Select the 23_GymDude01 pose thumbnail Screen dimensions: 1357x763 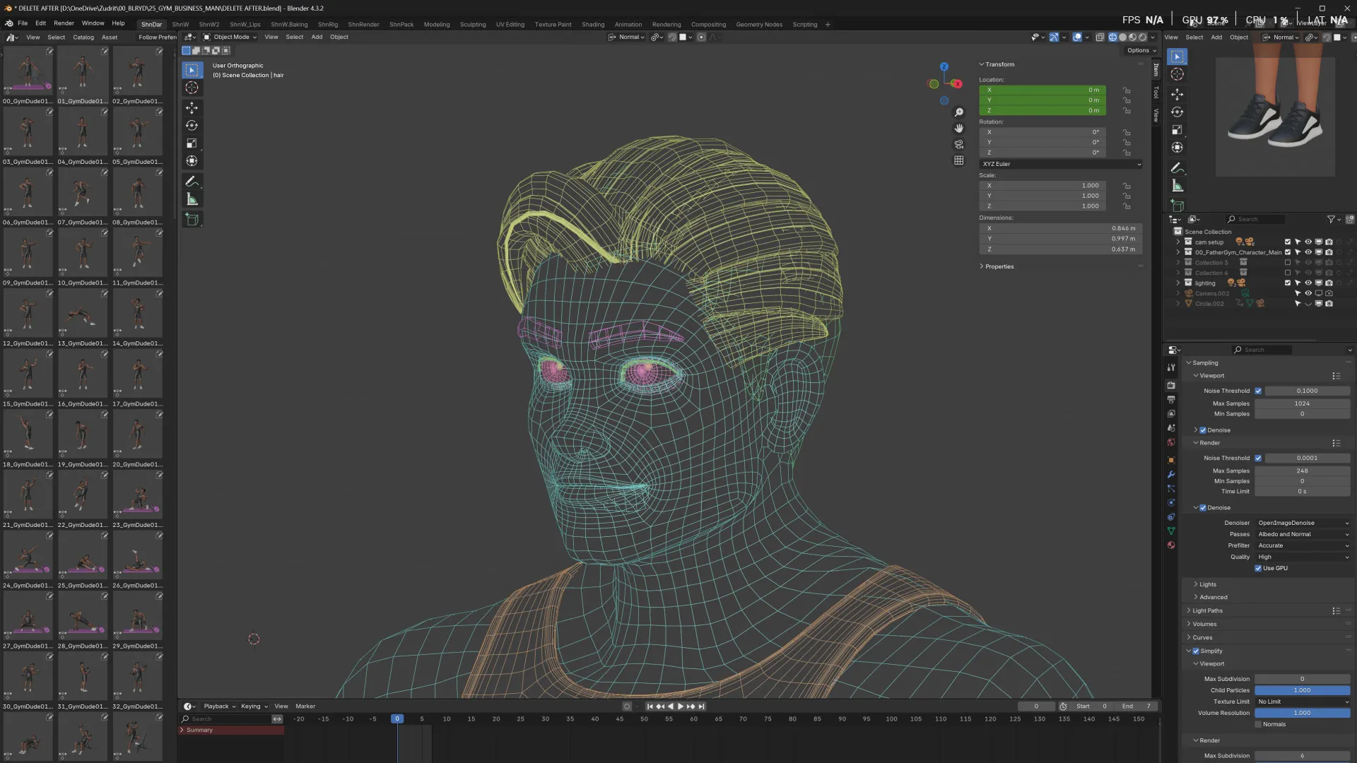138,495
